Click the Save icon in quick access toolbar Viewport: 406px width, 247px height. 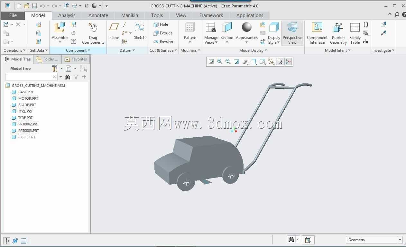coord(34,6)
